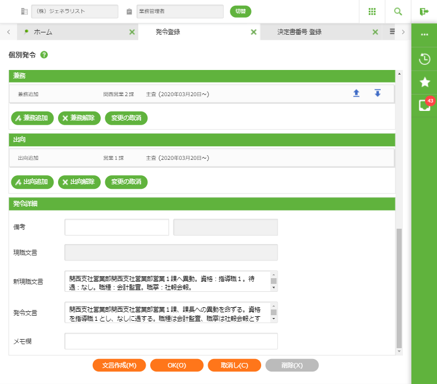Open inbox icon with 43 badge

pyautogui.click(x=424, y=105)
